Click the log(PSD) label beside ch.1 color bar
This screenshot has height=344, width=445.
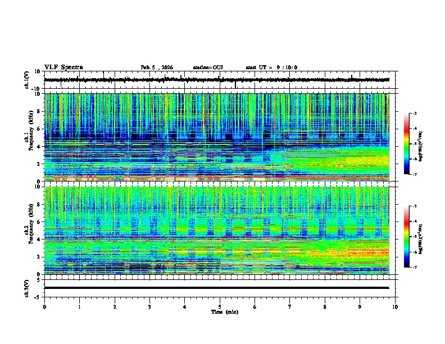coord(421,147)
